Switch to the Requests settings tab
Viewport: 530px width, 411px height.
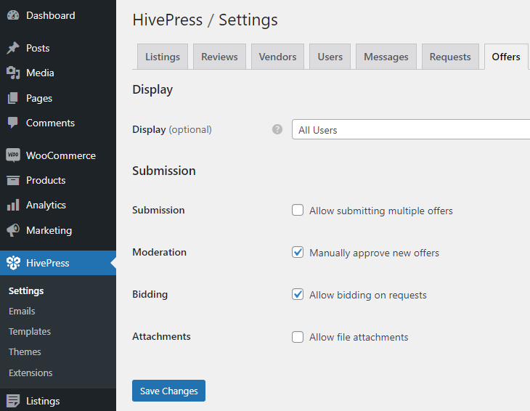point(450,57)
